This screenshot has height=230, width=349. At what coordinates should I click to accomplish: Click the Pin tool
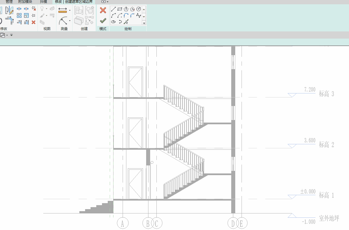[34, 15]
